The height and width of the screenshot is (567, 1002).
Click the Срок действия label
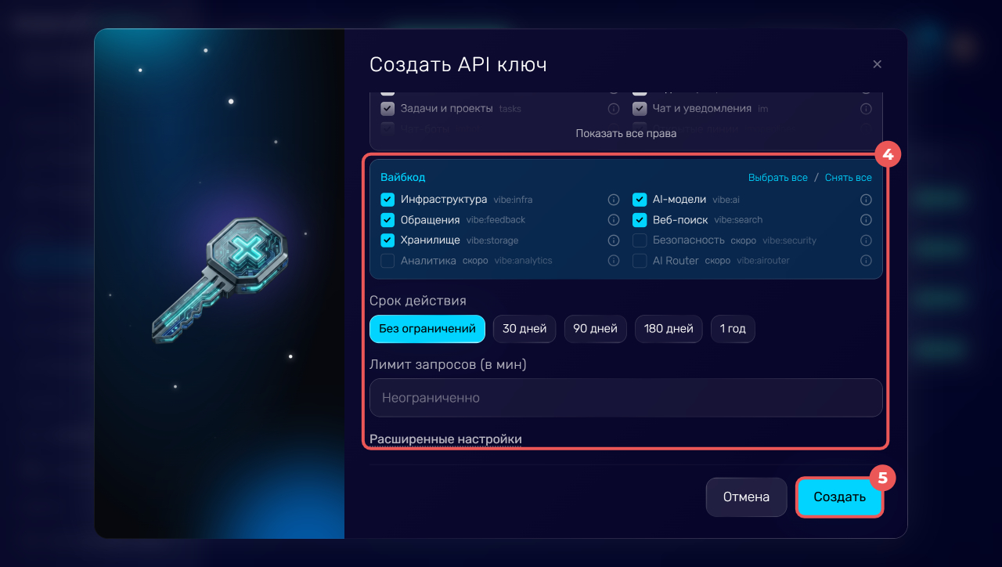click(x=418, y=301)
